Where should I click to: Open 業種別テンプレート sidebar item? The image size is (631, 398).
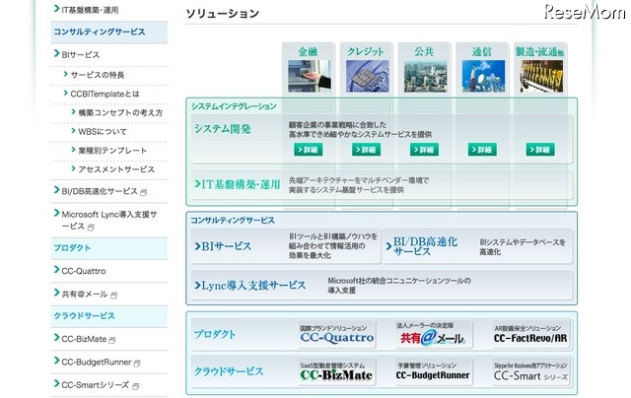click(112, 151)
